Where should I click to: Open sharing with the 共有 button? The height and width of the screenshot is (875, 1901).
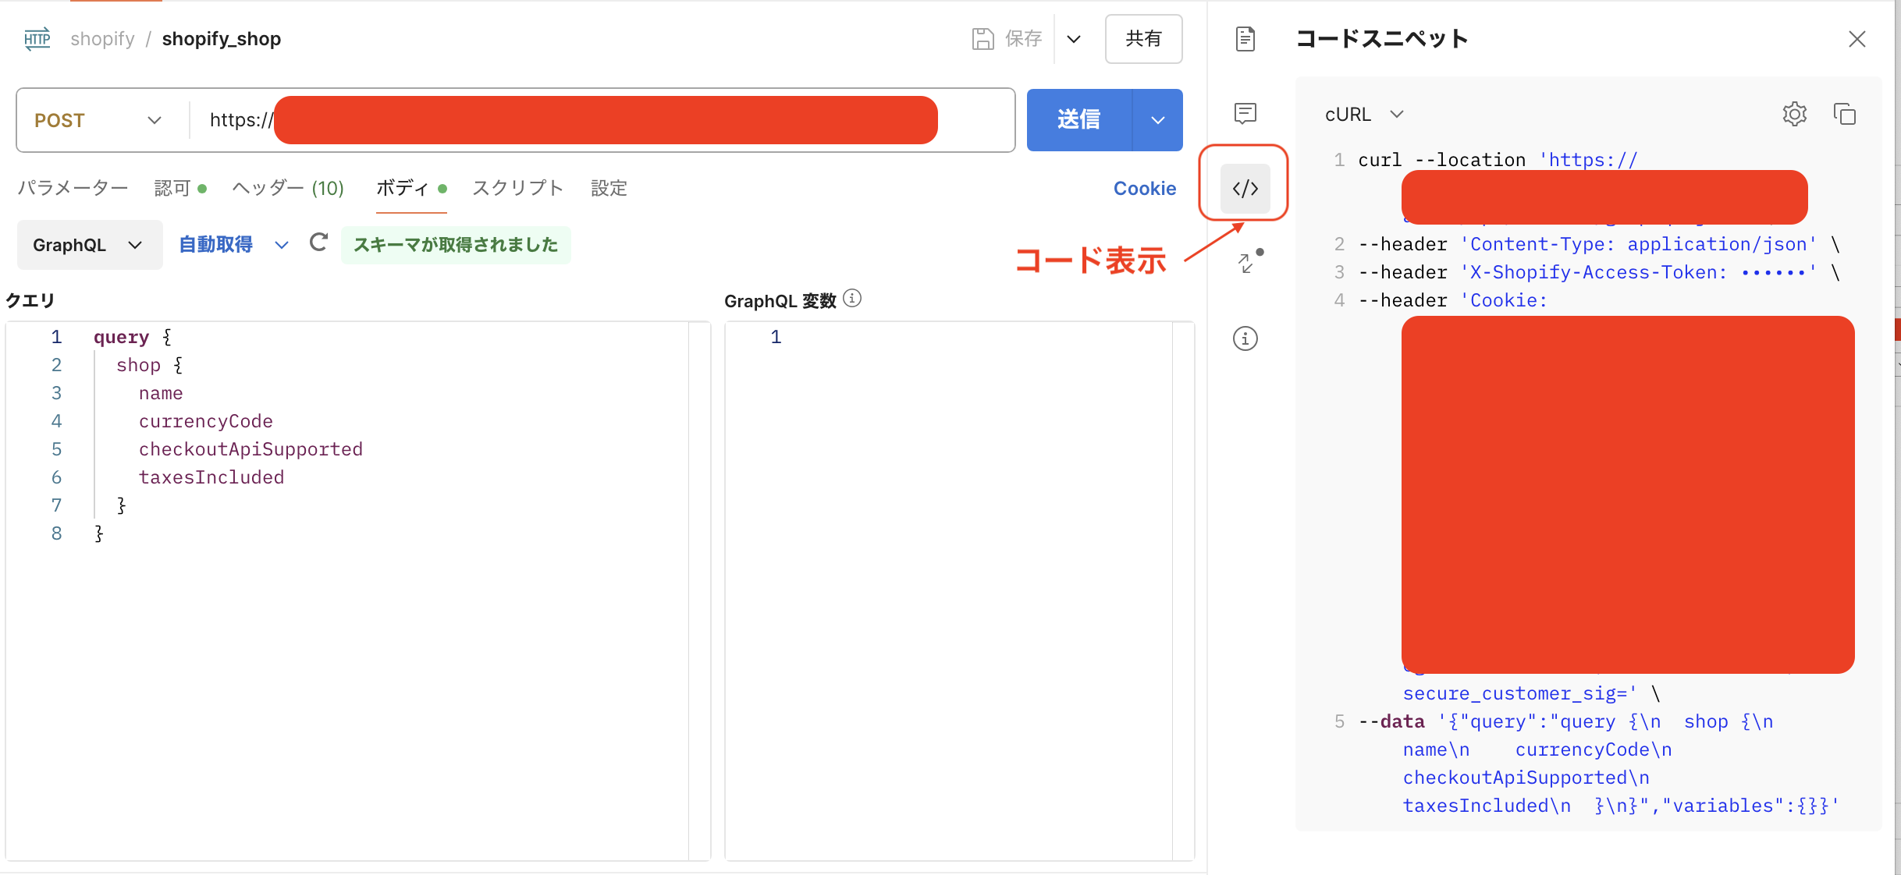[1143, 38]
